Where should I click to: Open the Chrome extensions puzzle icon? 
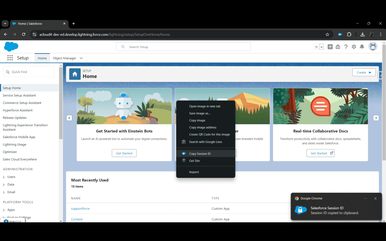[349, 34]
